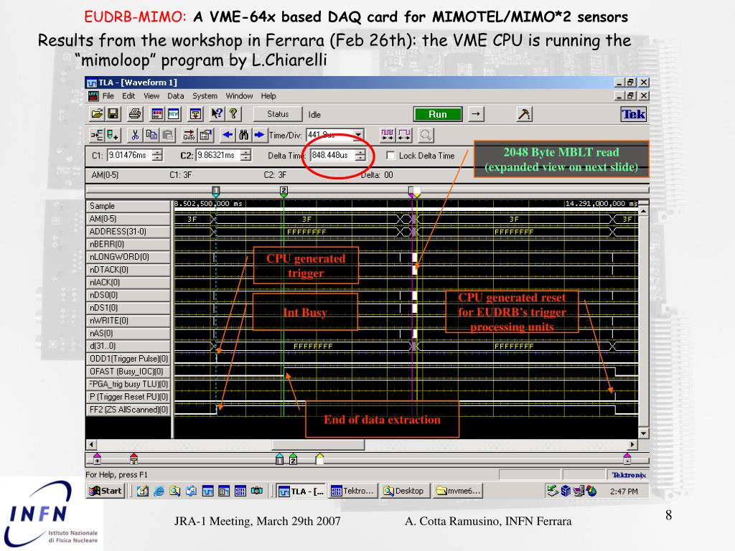The width and height of the screenshot is (735, 551).
Task: Select the nWRITE(0) signal label
Action: point(128,321)
